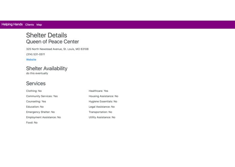
Task: Click the 'Community Services: Yes' entry
Action: tap(42, 96)
